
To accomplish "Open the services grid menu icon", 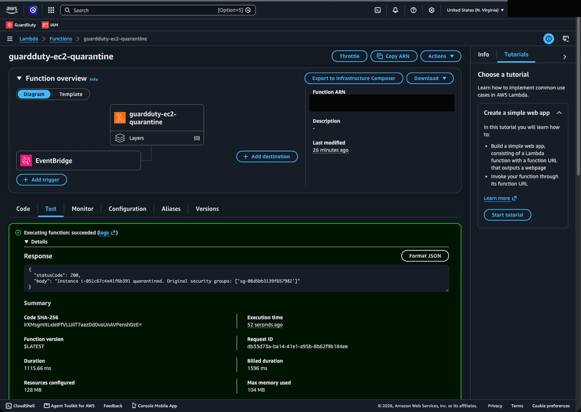I will pos(51,10).
